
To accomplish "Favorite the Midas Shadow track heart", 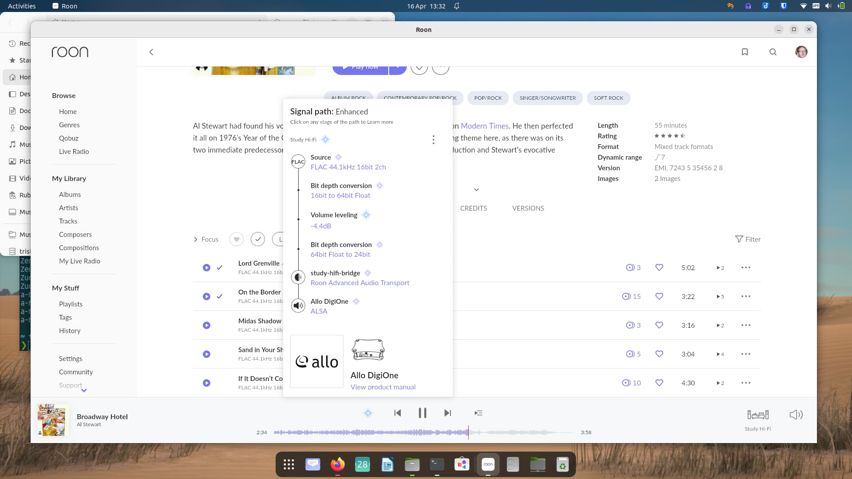I will [659, 325].
